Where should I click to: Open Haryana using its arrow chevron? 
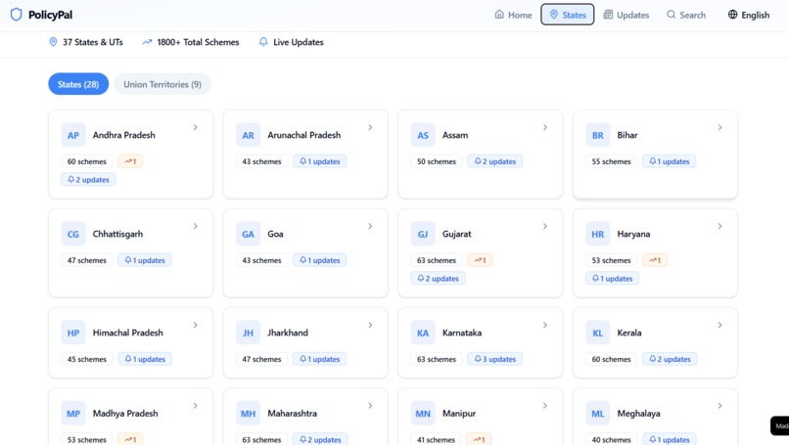[719, 226]
